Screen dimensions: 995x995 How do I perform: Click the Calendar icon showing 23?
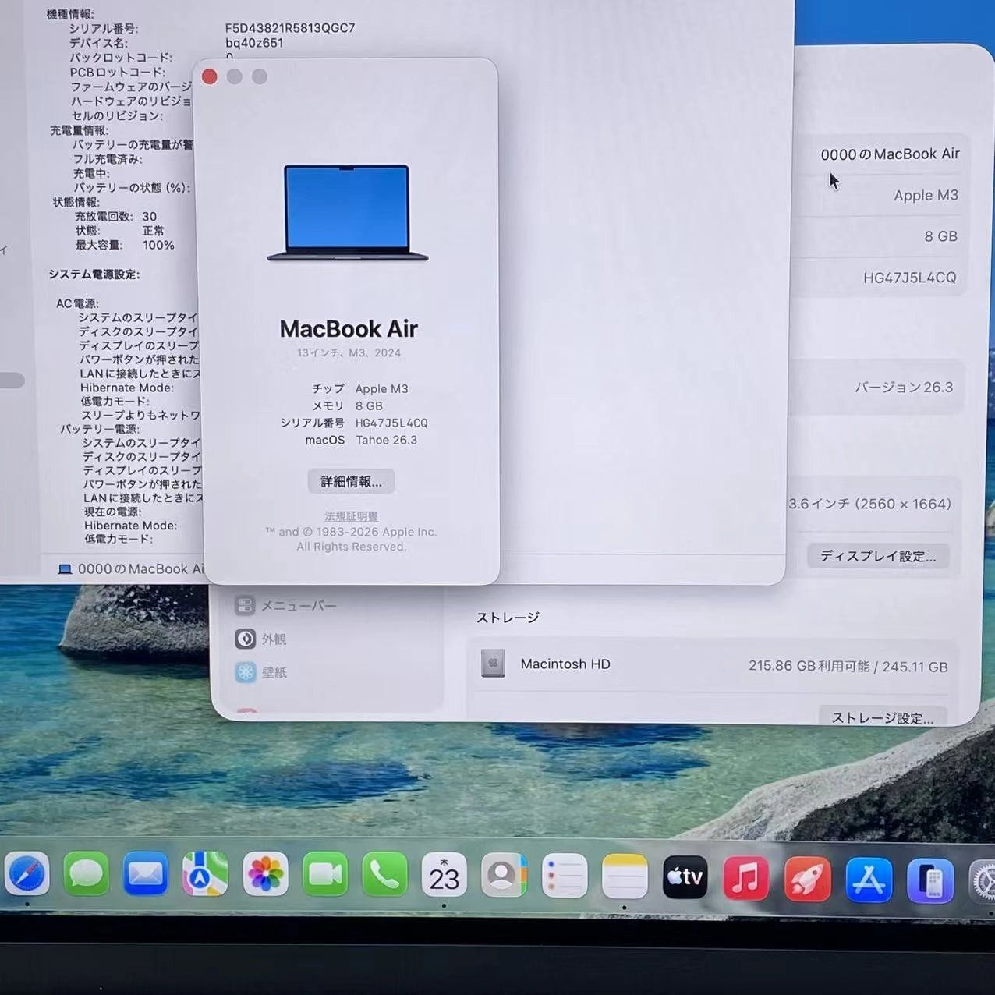pos(444,876)
